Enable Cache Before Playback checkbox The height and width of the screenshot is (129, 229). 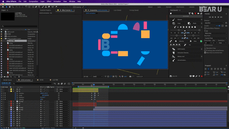[x=205, y=28]
